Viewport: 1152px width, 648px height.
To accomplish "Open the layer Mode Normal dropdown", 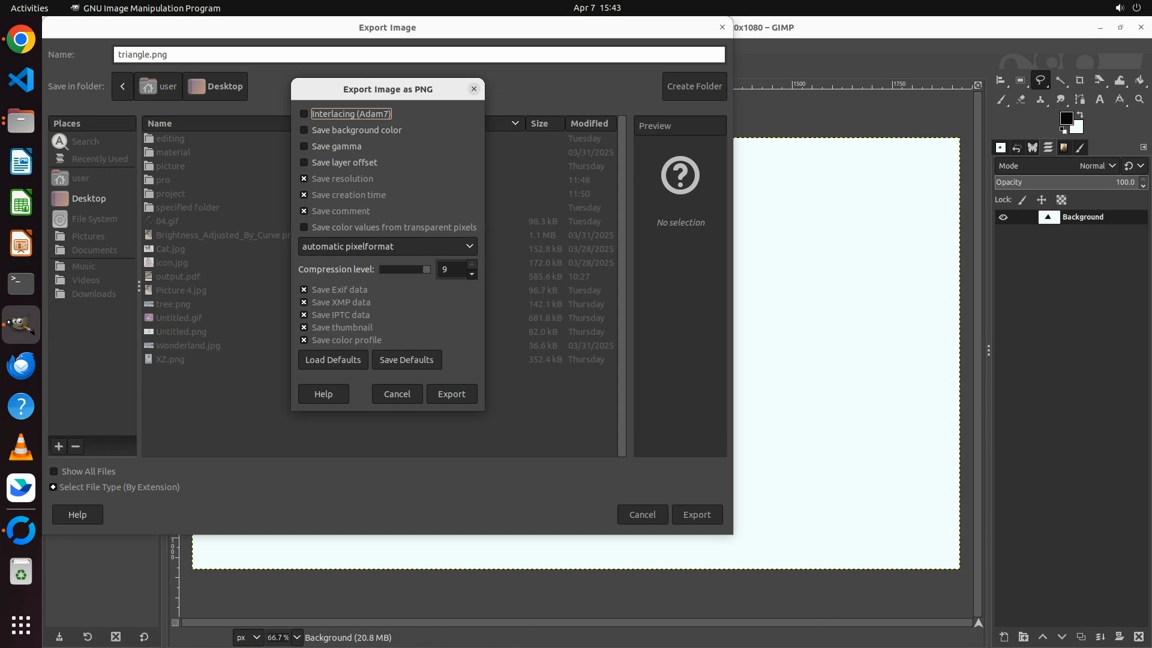I will (1097, 166).
